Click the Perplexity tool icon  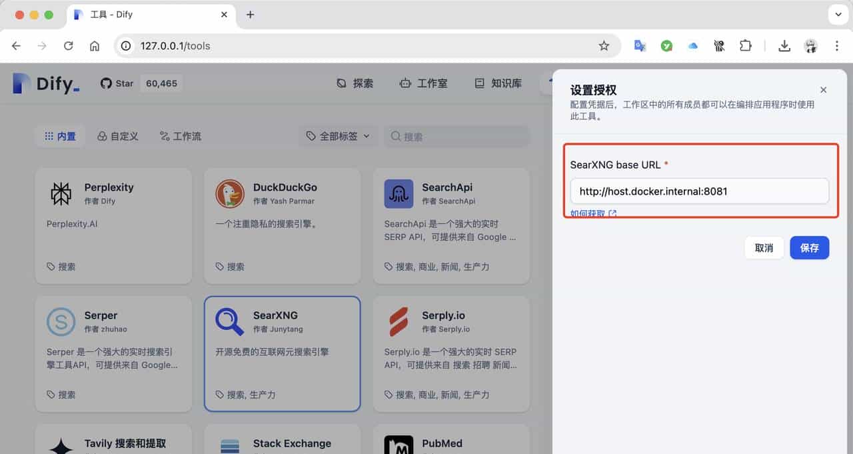point(61,193)
